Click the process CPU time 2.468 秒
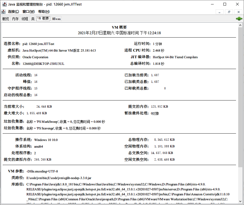The image size is (244, 205). coord(159,50)
